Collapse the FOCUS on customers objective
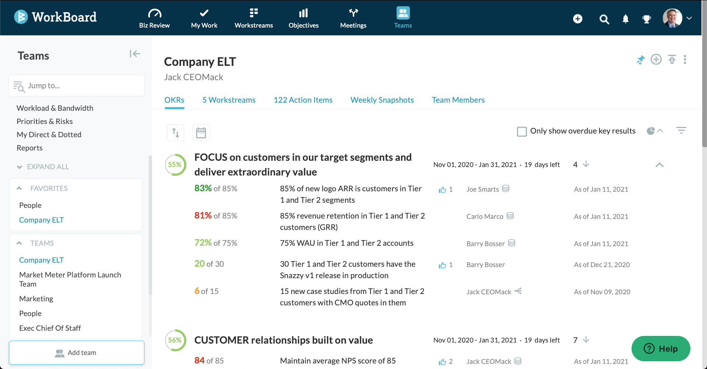 [x=659, y=165]
